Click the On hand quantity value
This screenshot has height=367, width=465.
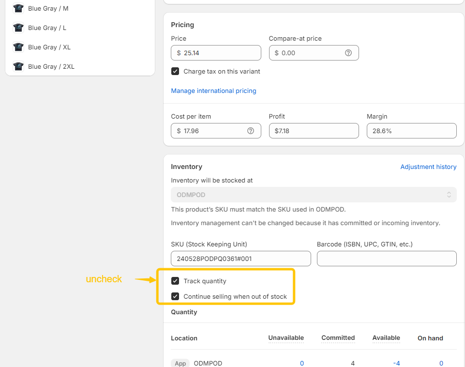441,363
